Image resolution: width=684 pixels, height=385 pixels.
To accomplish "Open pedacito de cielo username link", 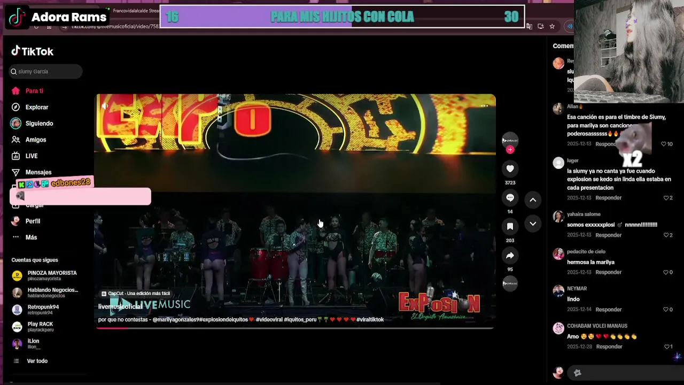I will [586, 251].
